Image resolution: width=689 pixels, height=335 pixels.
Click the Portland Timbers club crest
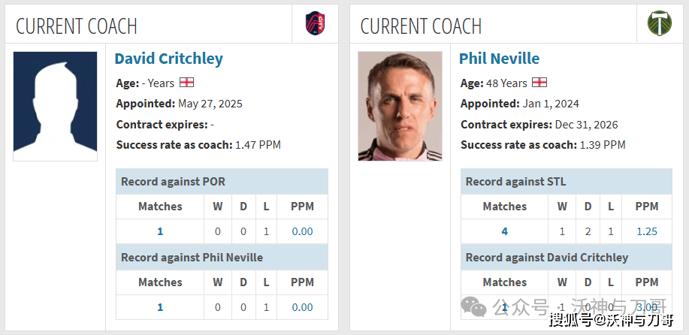coord(659,23)
